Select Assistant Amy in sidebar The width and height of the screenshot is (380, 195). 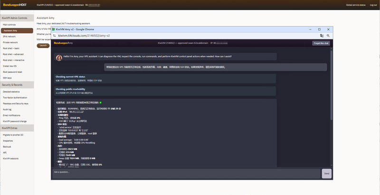(x=17, y=30)
